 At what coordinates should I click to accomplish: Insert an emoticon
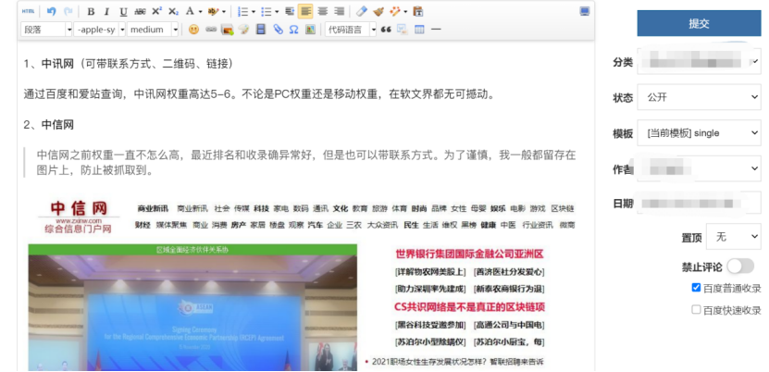pyautogui.click(x=194, y=30)
